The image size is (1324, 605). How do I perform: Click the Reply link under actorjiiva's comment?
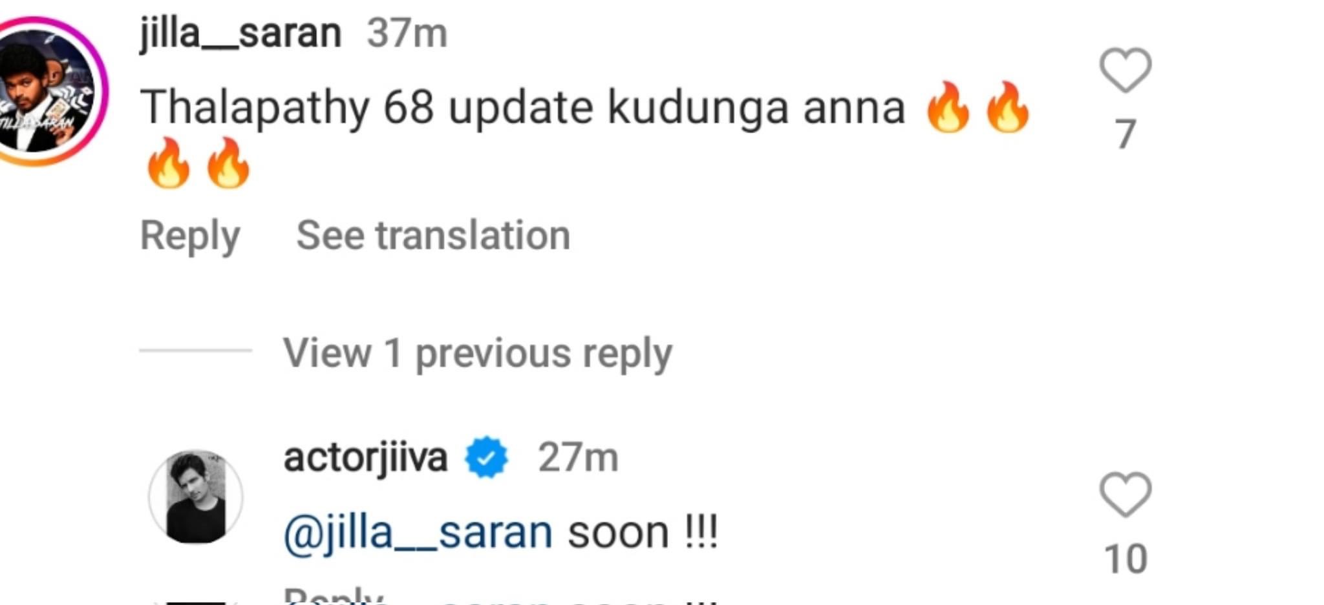click(334, 596)
